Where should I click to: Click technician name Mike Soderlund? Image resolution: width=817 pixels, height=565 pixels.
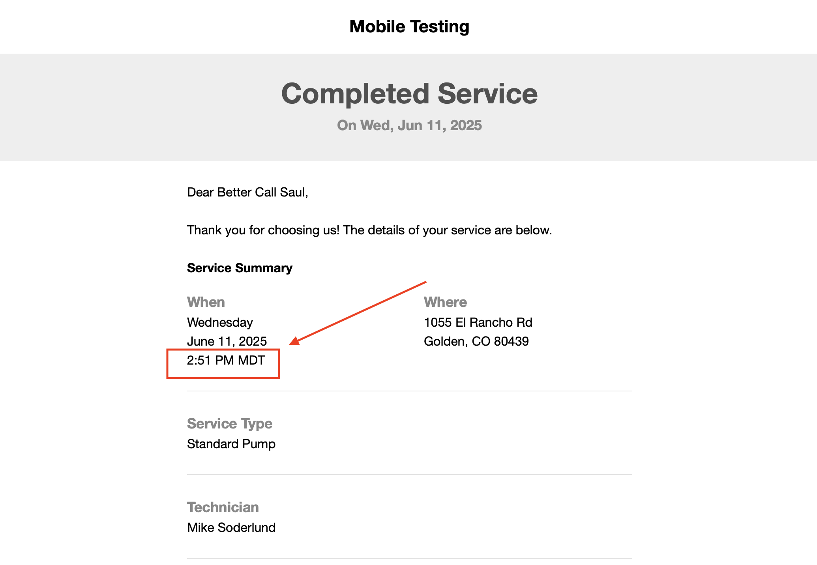(x=231, y=528)
